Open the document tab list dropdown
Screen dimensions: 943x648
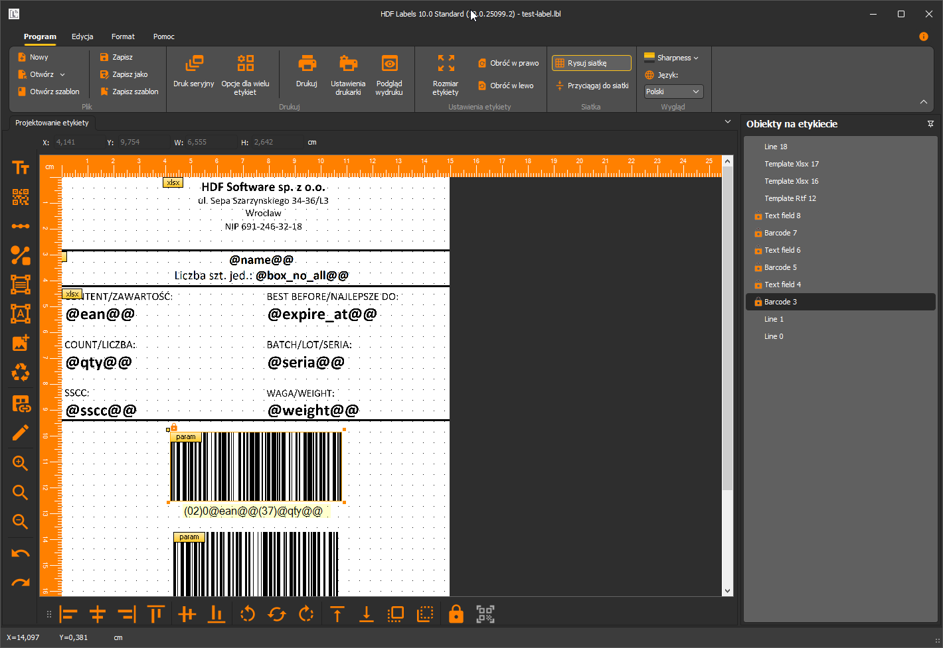click(728, 121)
